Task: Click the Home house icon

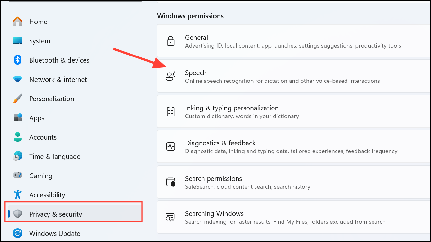Action: [18, 22]
